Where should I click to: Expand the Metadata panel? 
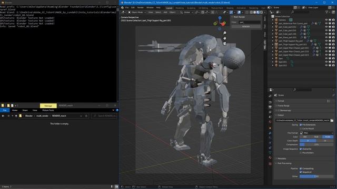(x=282, y=159)
